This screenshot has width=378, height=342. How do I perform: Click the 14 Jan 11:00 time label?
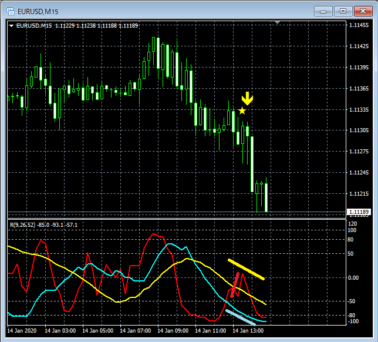211,330
